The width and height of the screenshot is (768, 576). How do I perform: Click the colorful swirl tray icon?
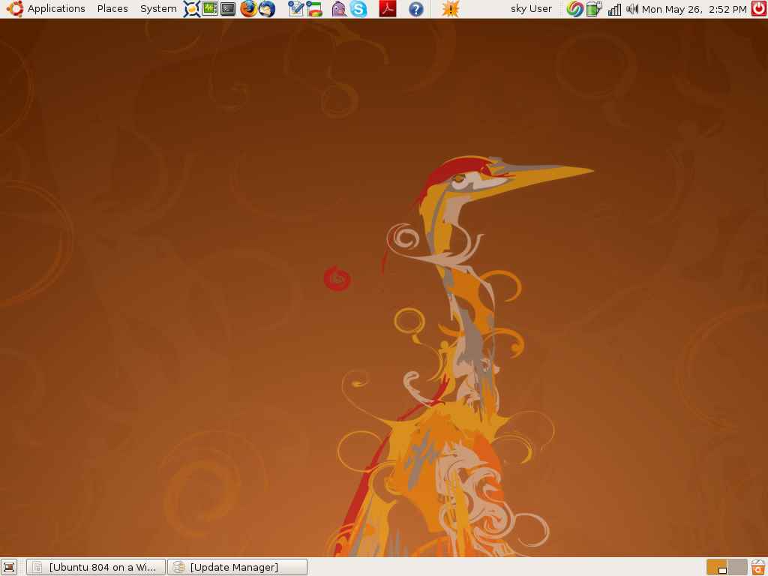574,9
